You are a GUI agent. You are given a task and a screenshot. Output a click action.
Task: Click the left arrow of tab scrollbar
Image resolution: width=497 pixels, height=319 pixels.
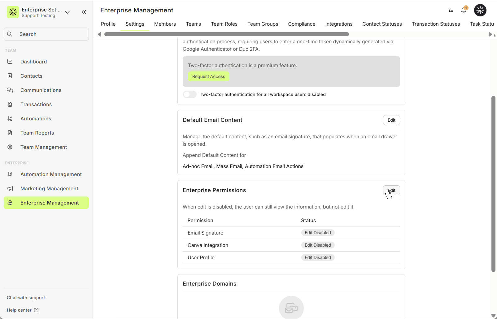tap(99, 34)
